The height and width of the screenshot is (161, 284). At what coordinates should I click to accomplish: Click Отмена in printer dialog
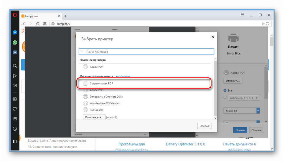coord(204,126)
